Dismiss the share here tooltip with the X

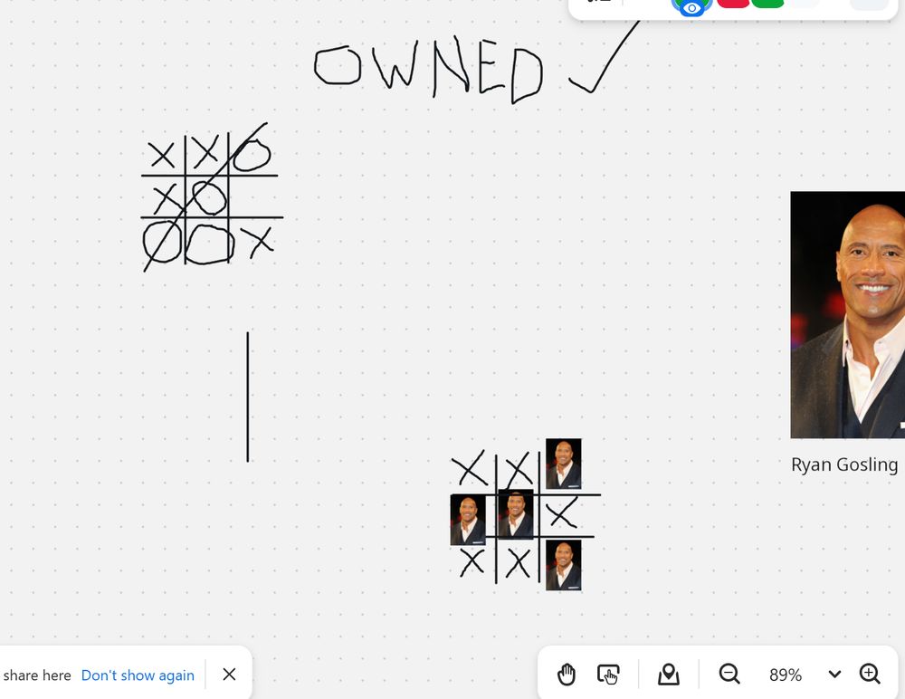[229, 674]
